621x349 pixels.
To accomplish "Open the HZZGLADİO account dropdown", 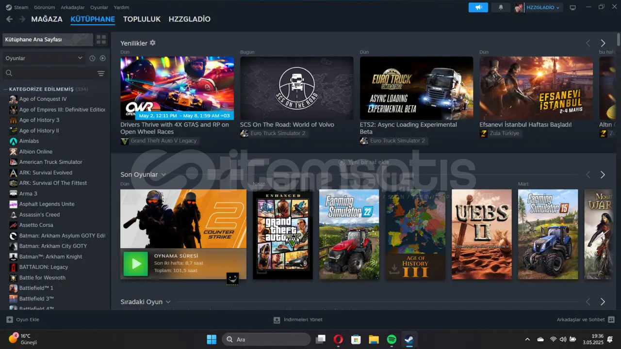I will (x=542, y=7).
